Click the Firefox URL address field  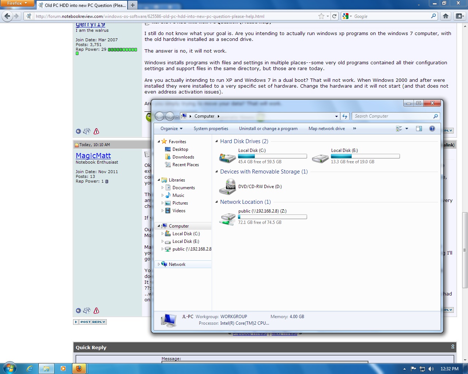[175, 16]
